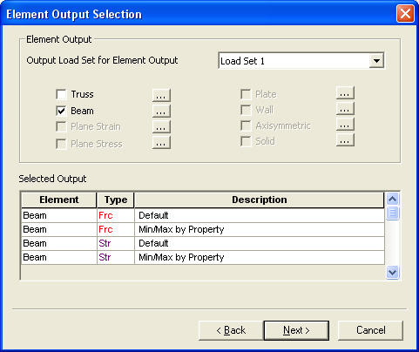Click scroll up arrow in Selected Output

tap(392, 200)
